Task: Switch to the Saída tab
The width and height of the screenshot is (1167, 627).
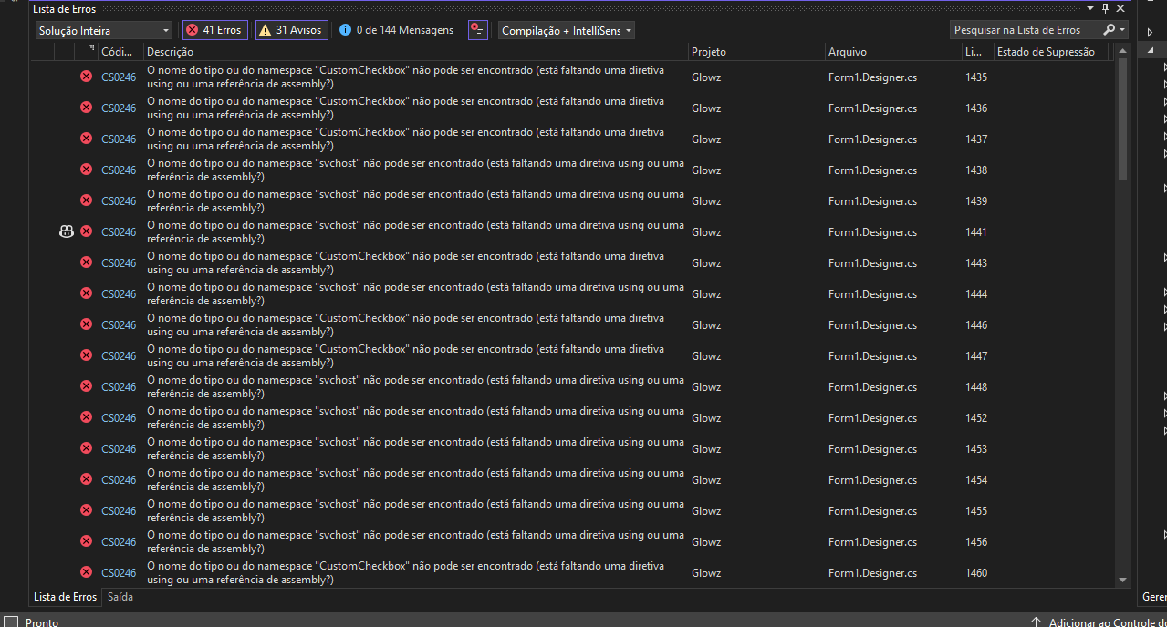Action: coord(120,597)
